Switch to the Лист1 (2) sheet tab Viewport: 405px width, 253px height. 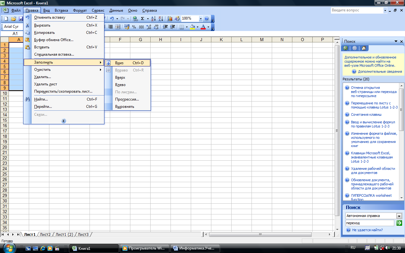point(64,234)
